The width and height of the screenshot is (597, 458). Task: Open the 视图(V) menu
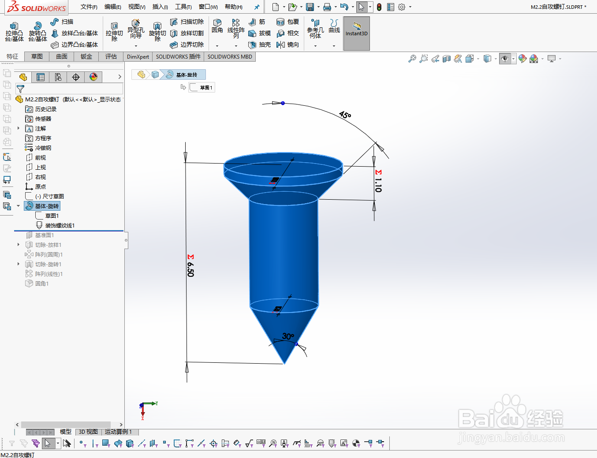137,7
